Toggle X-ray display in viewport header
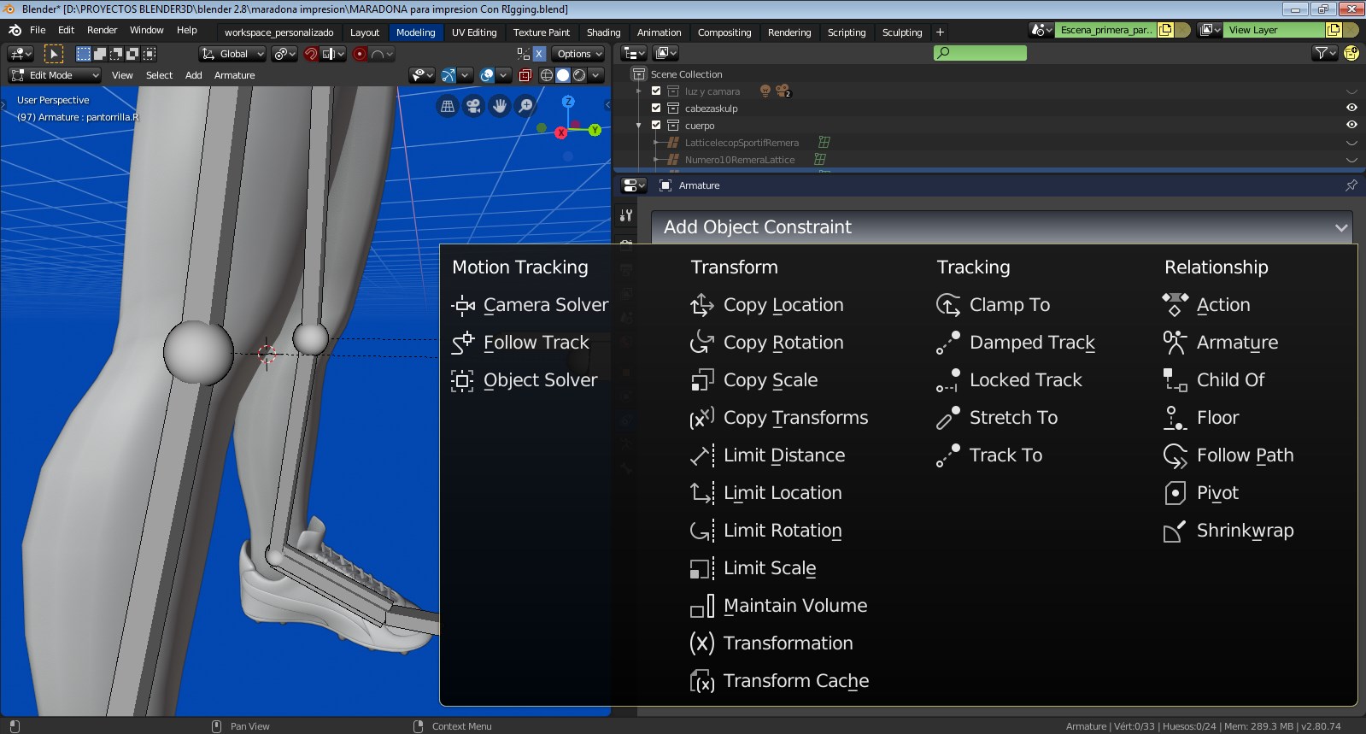This screenshot has width=1366, height=734. coord(525,75)
